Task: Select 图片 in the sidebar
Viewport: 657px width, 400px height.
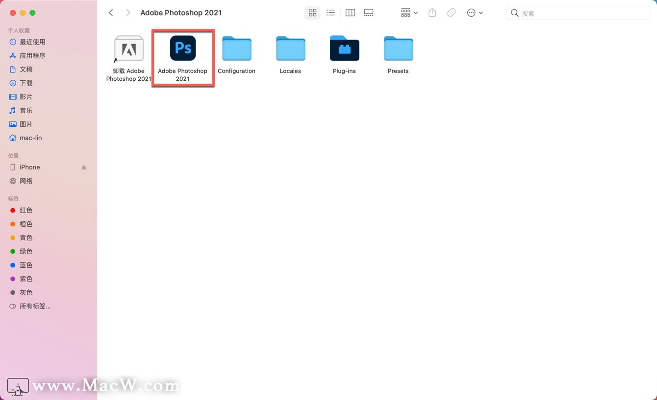Action: (26, 124)
